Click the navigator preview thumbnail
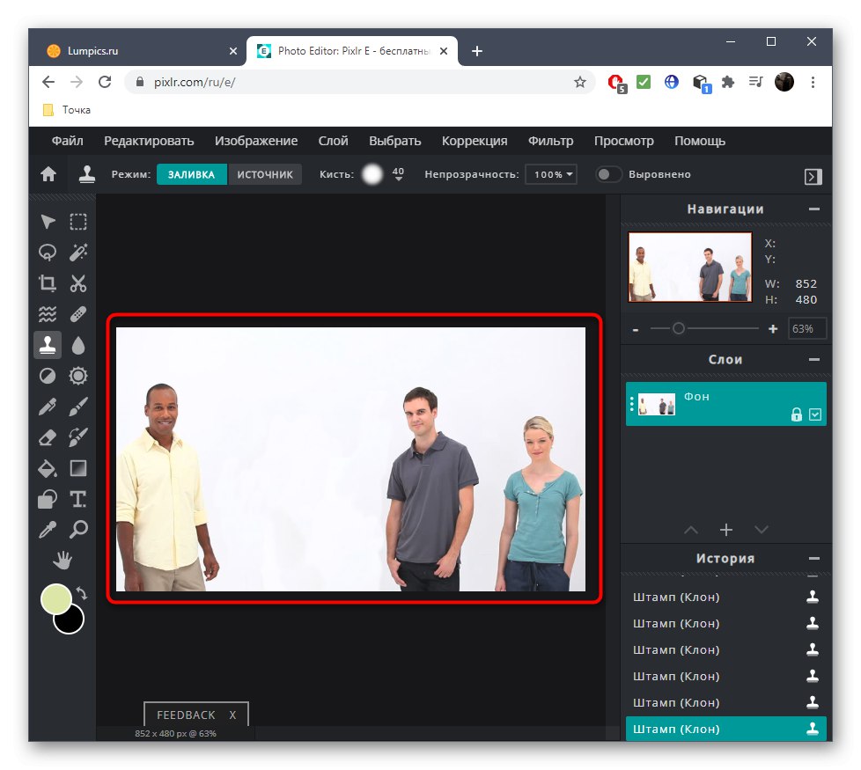The image size is (861, 770). [x=690, y=267]
